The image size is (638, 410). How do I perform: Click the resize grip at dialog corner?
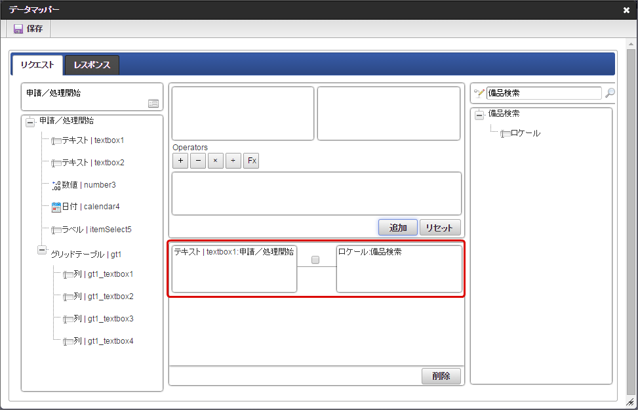(630, 402)
